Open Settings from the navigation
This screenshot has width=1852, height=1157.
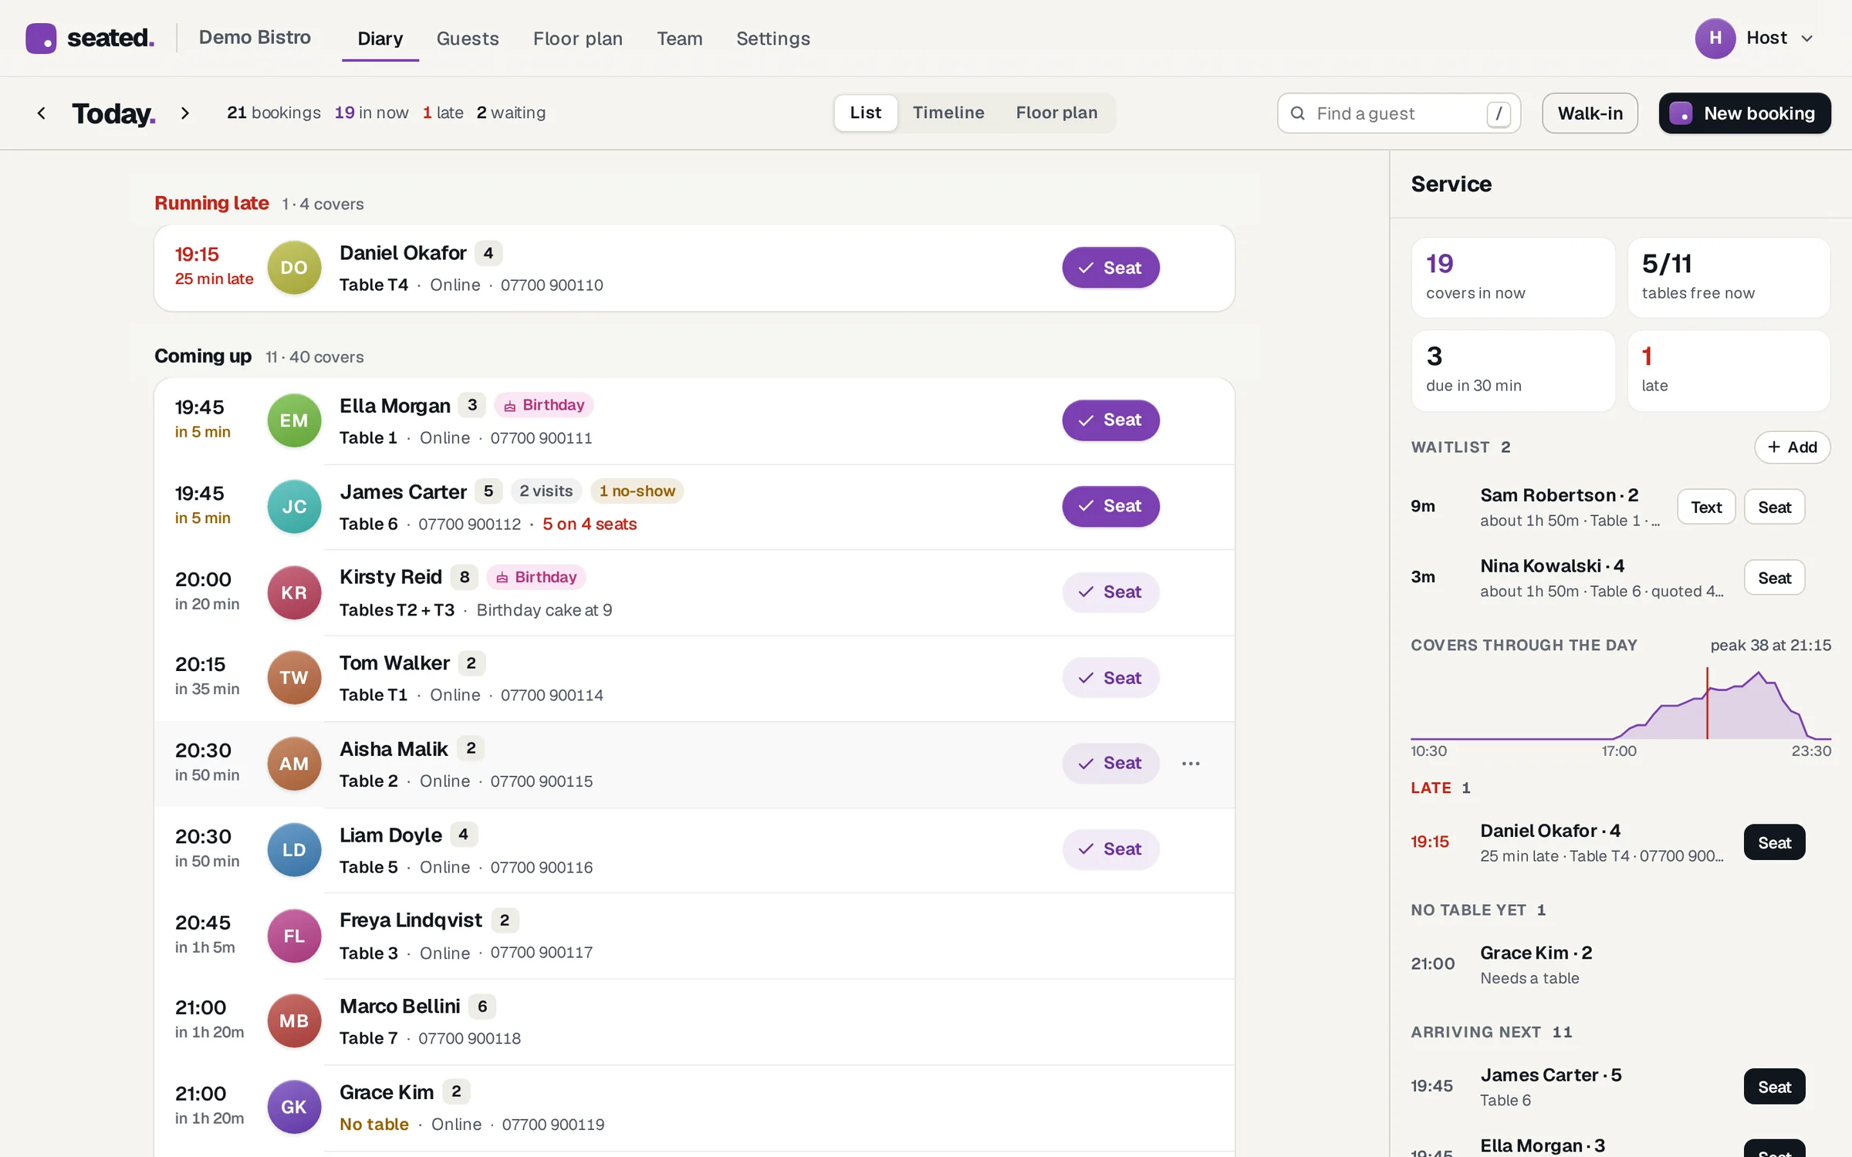click(772, 39)
